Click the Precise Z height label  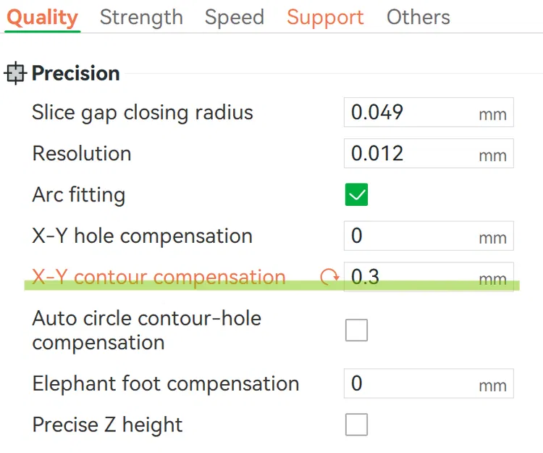(107, 425)
